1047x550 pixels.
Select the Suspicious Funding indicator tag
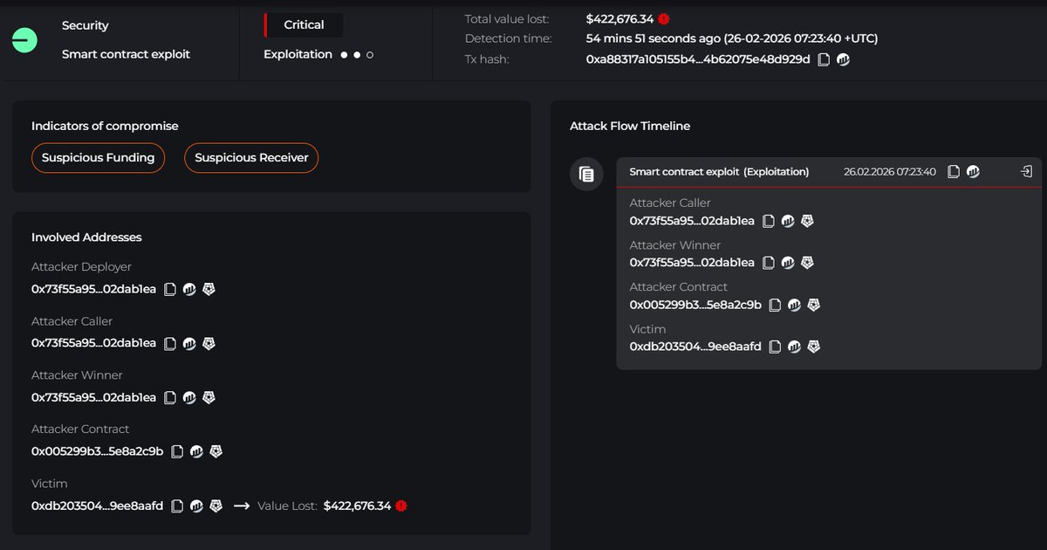tap(98, 158)
